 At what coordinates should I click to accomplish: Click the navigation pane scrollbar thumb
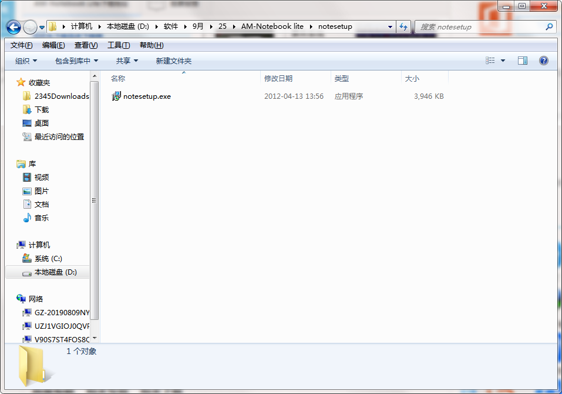click(95, 200)
